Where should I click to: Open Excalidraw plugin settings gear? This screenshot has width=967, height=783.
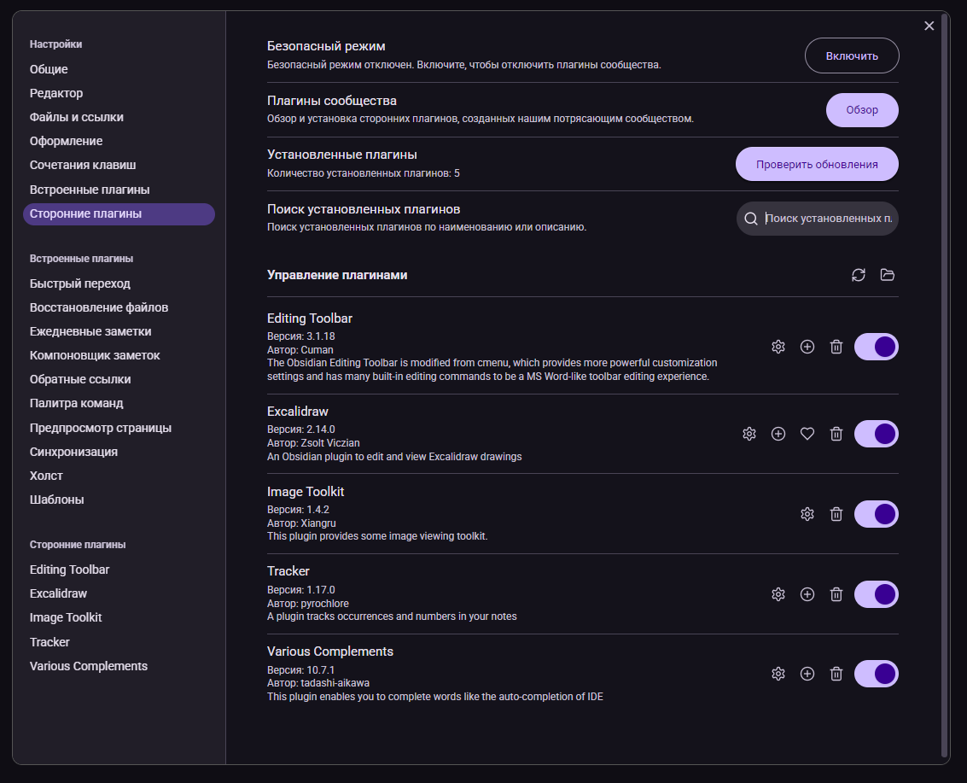[x=749, y=434]
